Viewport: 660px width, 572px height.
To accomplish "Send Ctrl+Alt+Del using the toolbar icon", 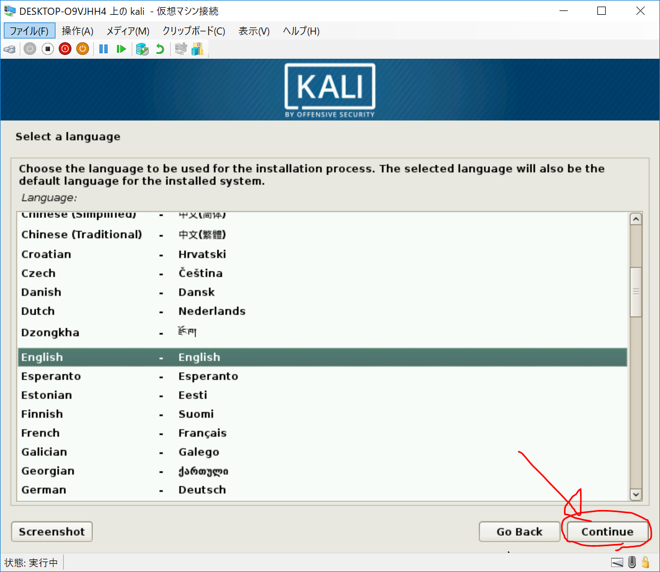I will pyautogui.click(x=9, y=49).
